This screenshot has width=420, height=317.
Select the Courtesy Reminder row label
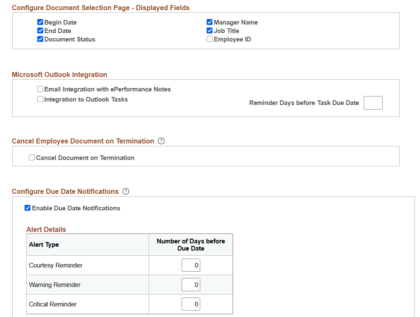[x=55, y=265]
